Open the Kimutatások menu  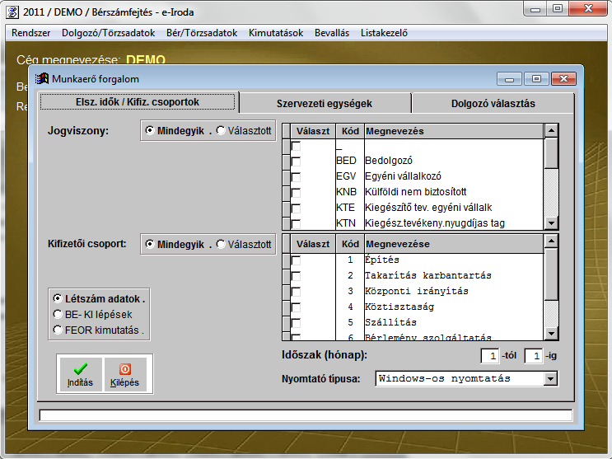[277, 33]
